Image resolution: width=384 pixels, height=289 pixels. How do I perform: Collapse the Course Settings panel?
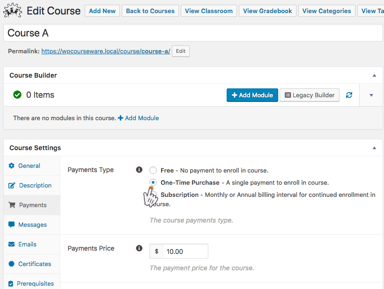[374, 148]
